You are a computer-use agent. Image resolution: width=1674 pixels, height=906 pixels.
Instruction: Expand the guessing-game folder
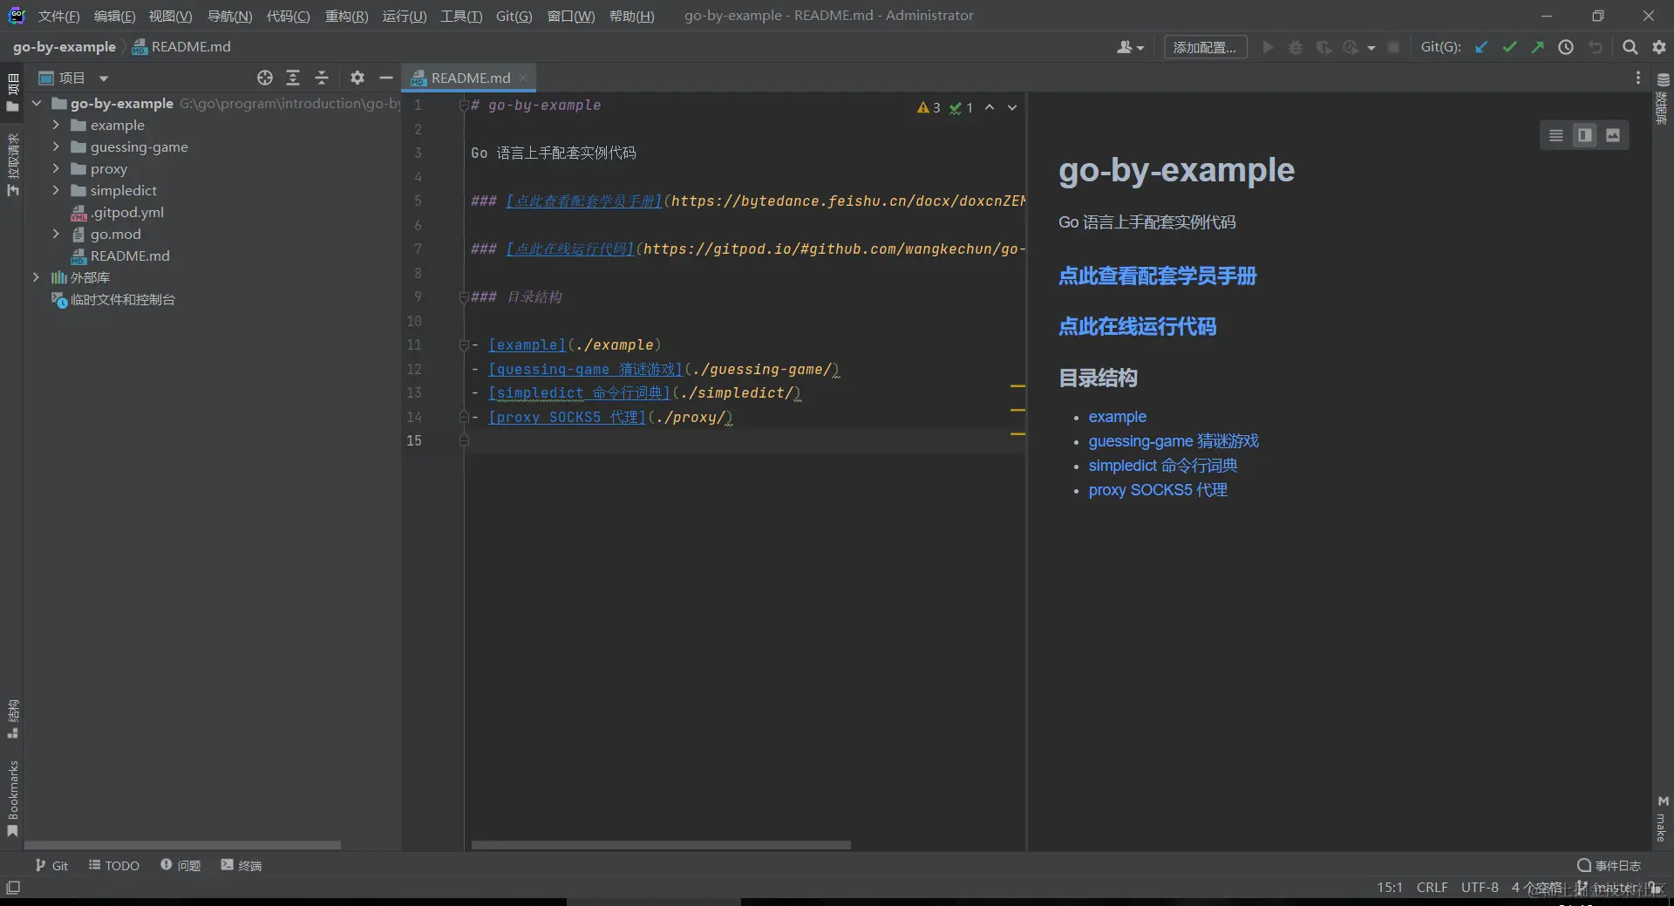56,146
